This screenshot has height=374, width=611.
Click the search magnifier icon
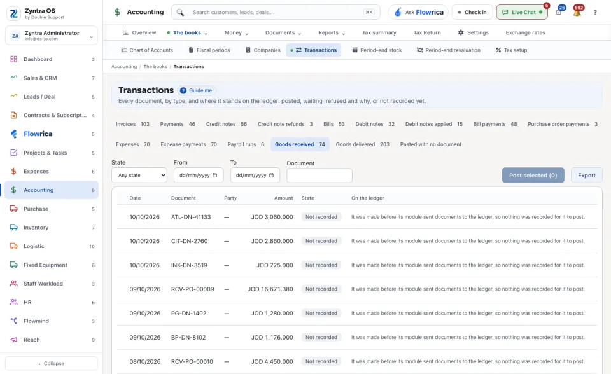[x=180, y=13]
